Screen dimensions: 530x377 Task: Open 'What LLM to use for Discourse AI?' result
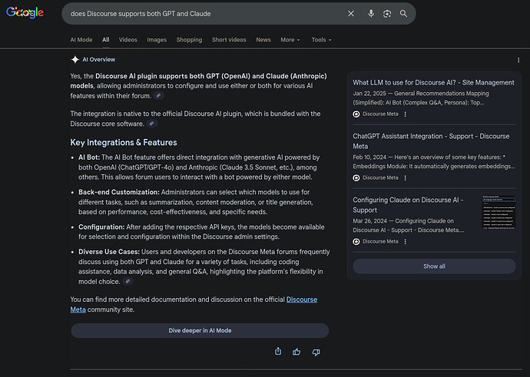(x=434, y=82)
